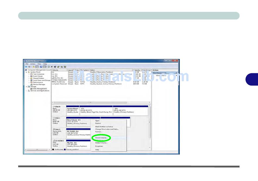Click the tree pane horizontal scrollbar

pyautogui.click(x=37, y=150)
